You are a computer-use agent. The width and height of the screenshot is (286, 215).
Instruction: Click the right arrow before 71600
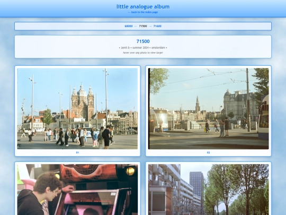tap(150, 26)
